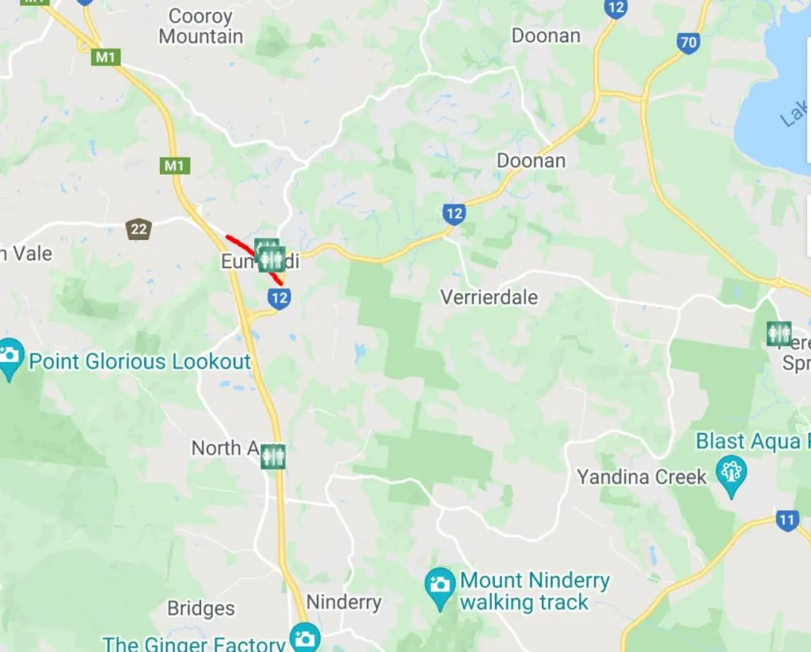Image resolution: width=811 pixels, height=652 pixels.
Task: Open the Verrierdale place label
Action: point(489,298)
